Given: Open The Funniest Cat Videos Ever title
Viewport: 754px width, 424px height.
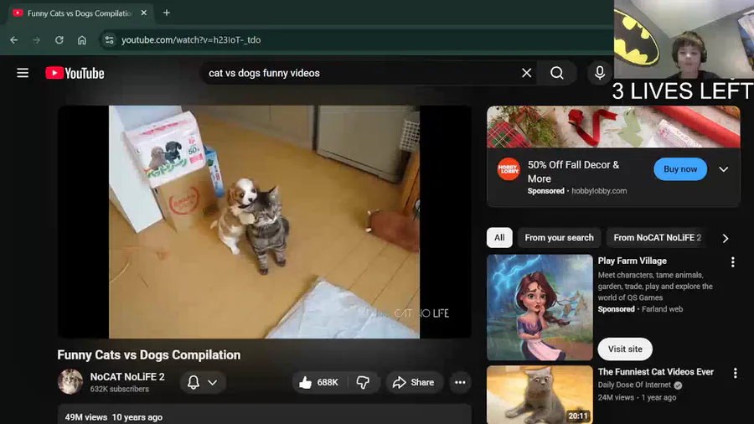Looking at the screenshot, I should click(655, 372).
